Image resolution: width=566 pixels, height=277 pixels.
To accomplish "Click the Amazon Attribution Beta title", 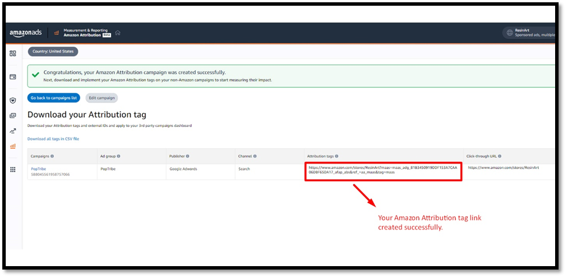I will click(87, 35).
